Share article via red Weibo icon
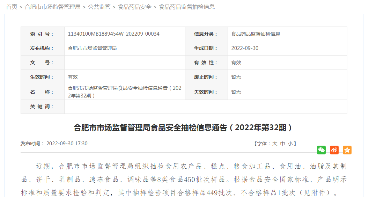This screenshot has height=197, width=369. [334, 150]
